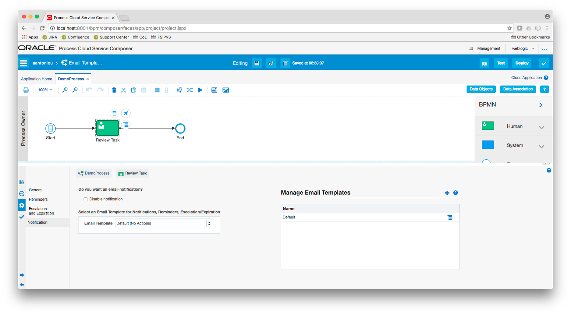571x315 pixels.
Task: Click the trash icon before Saved timestamp
Action: [285, 63]
